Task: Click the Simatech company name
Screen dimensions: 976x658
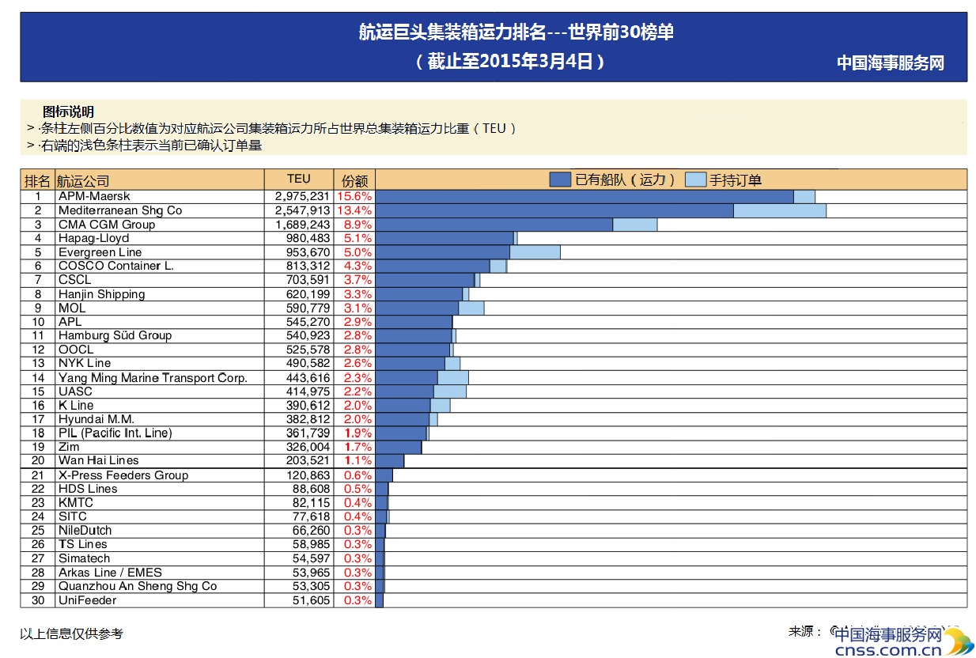Action: coord(84,558)
